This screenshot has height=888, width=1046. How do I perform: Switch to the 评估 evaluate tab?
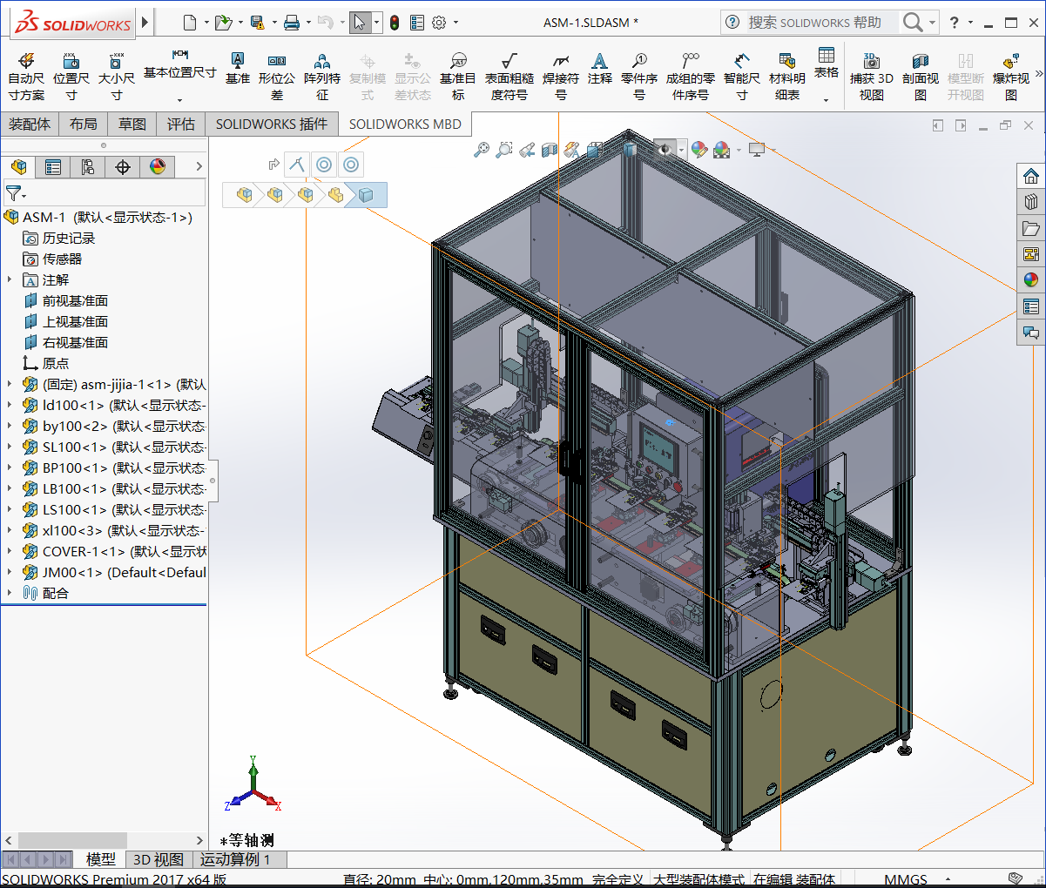click(181, 124)
